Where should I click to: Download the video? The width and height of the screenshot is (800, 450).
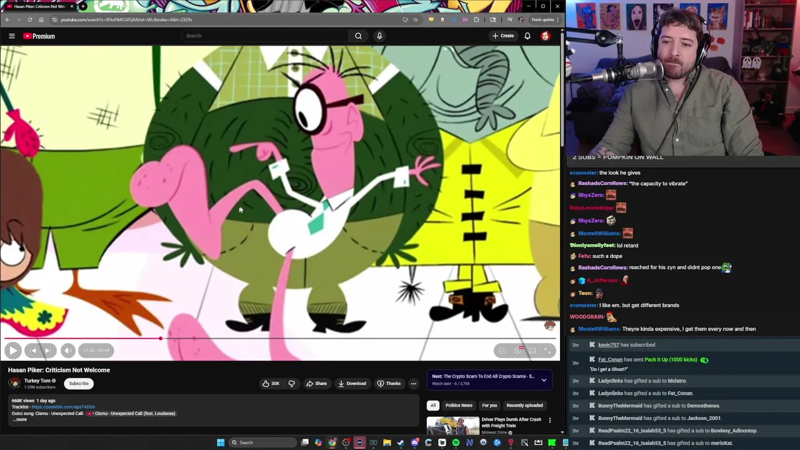click(x=352, y=384)
